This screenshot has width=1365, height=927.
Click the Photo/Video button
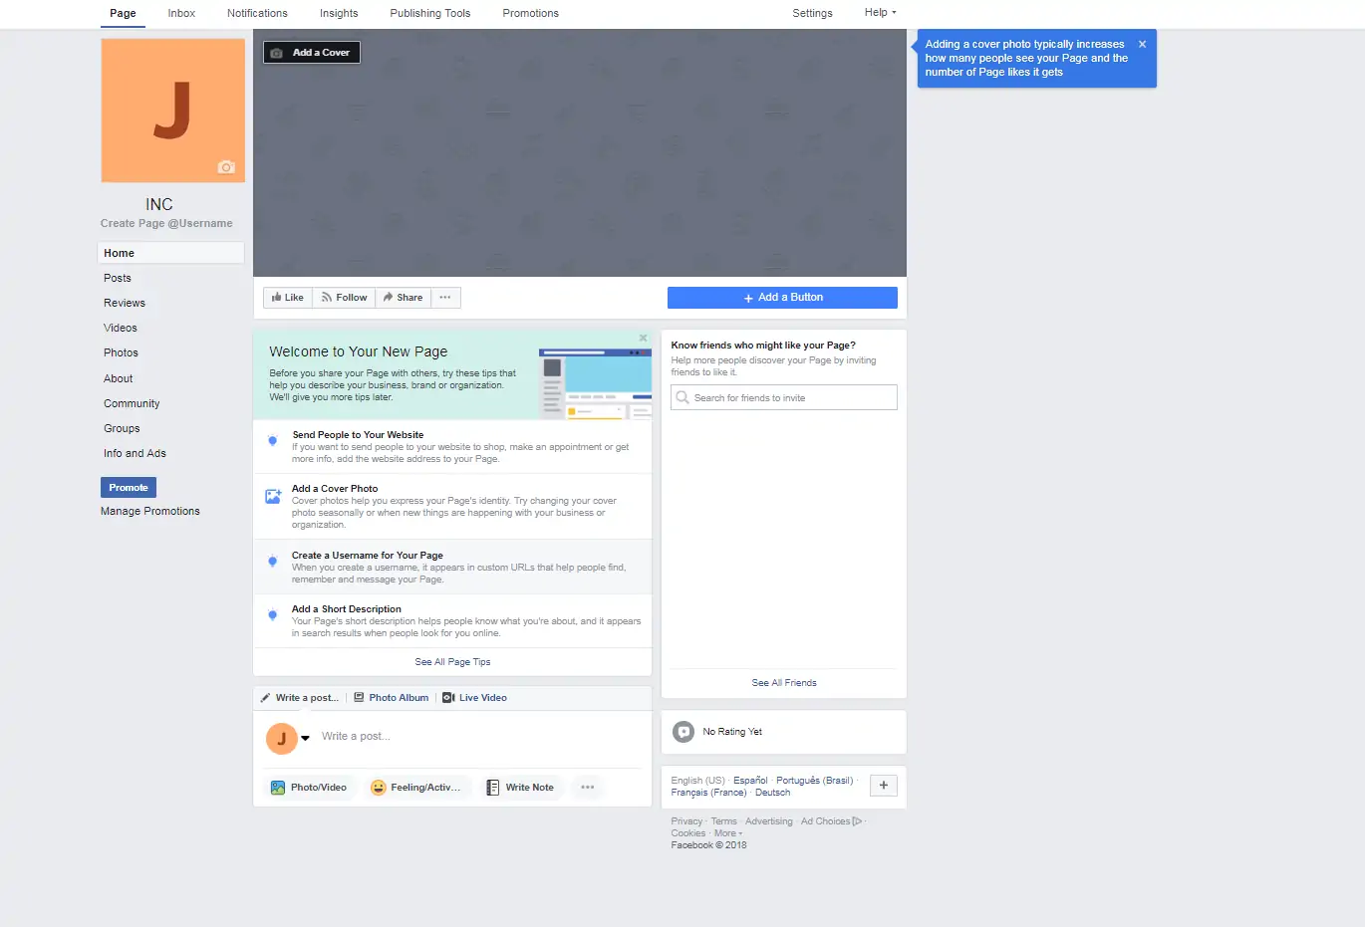coord(309,788)
